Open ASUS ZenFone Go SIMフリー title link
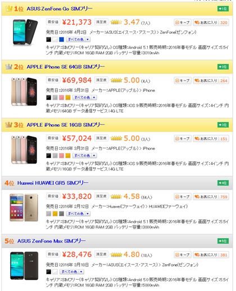236x291 pixels. coord(60,8)
